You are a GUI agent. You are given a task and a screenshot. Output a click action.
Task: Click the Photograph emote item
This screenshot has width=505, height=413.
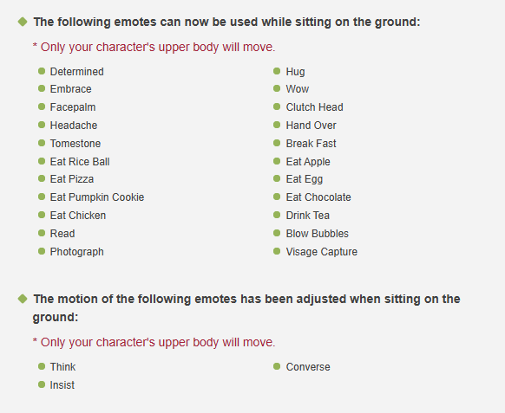[x=76, y=252]
